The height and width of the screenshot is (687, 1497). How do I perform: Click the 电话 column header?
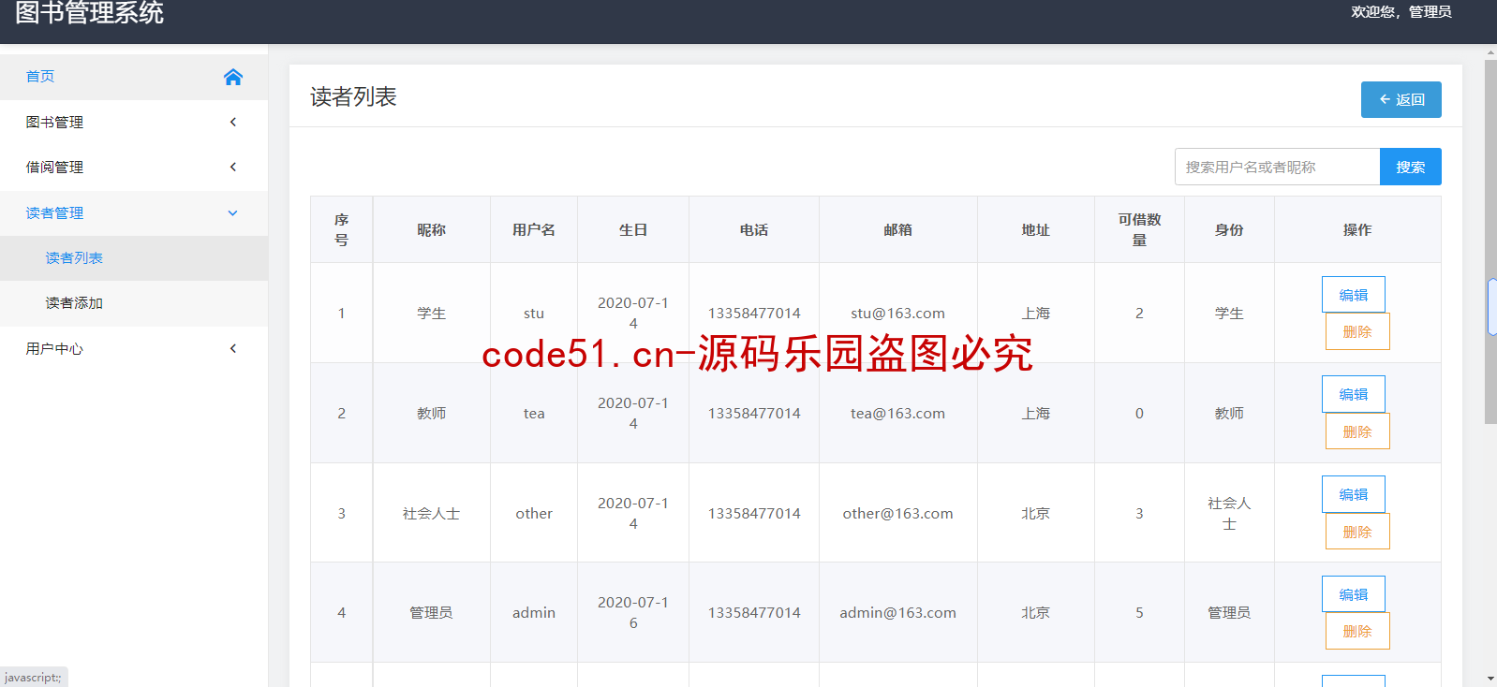[754, 229]
